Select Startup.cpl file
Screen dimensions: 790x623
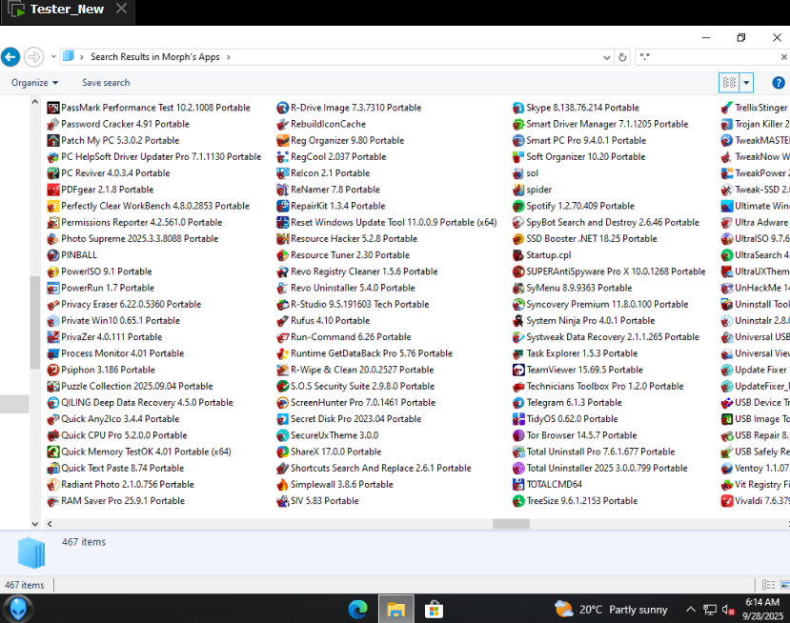(x=541, y=255)
